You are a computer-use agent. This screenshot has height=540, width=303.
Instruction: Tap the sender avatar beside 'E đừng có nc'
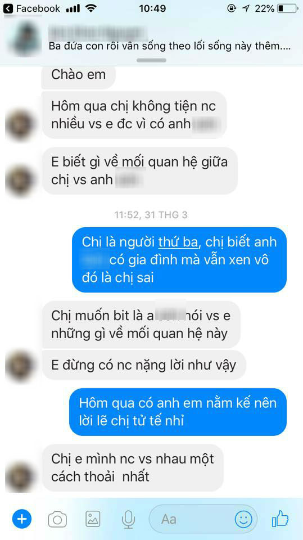[x=20, y=366]
